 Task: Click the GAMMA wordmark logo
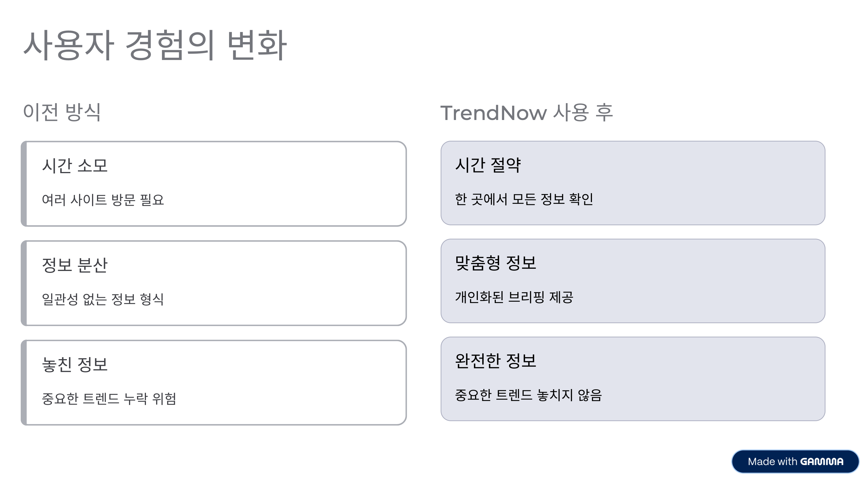click(x=822, y=461)
